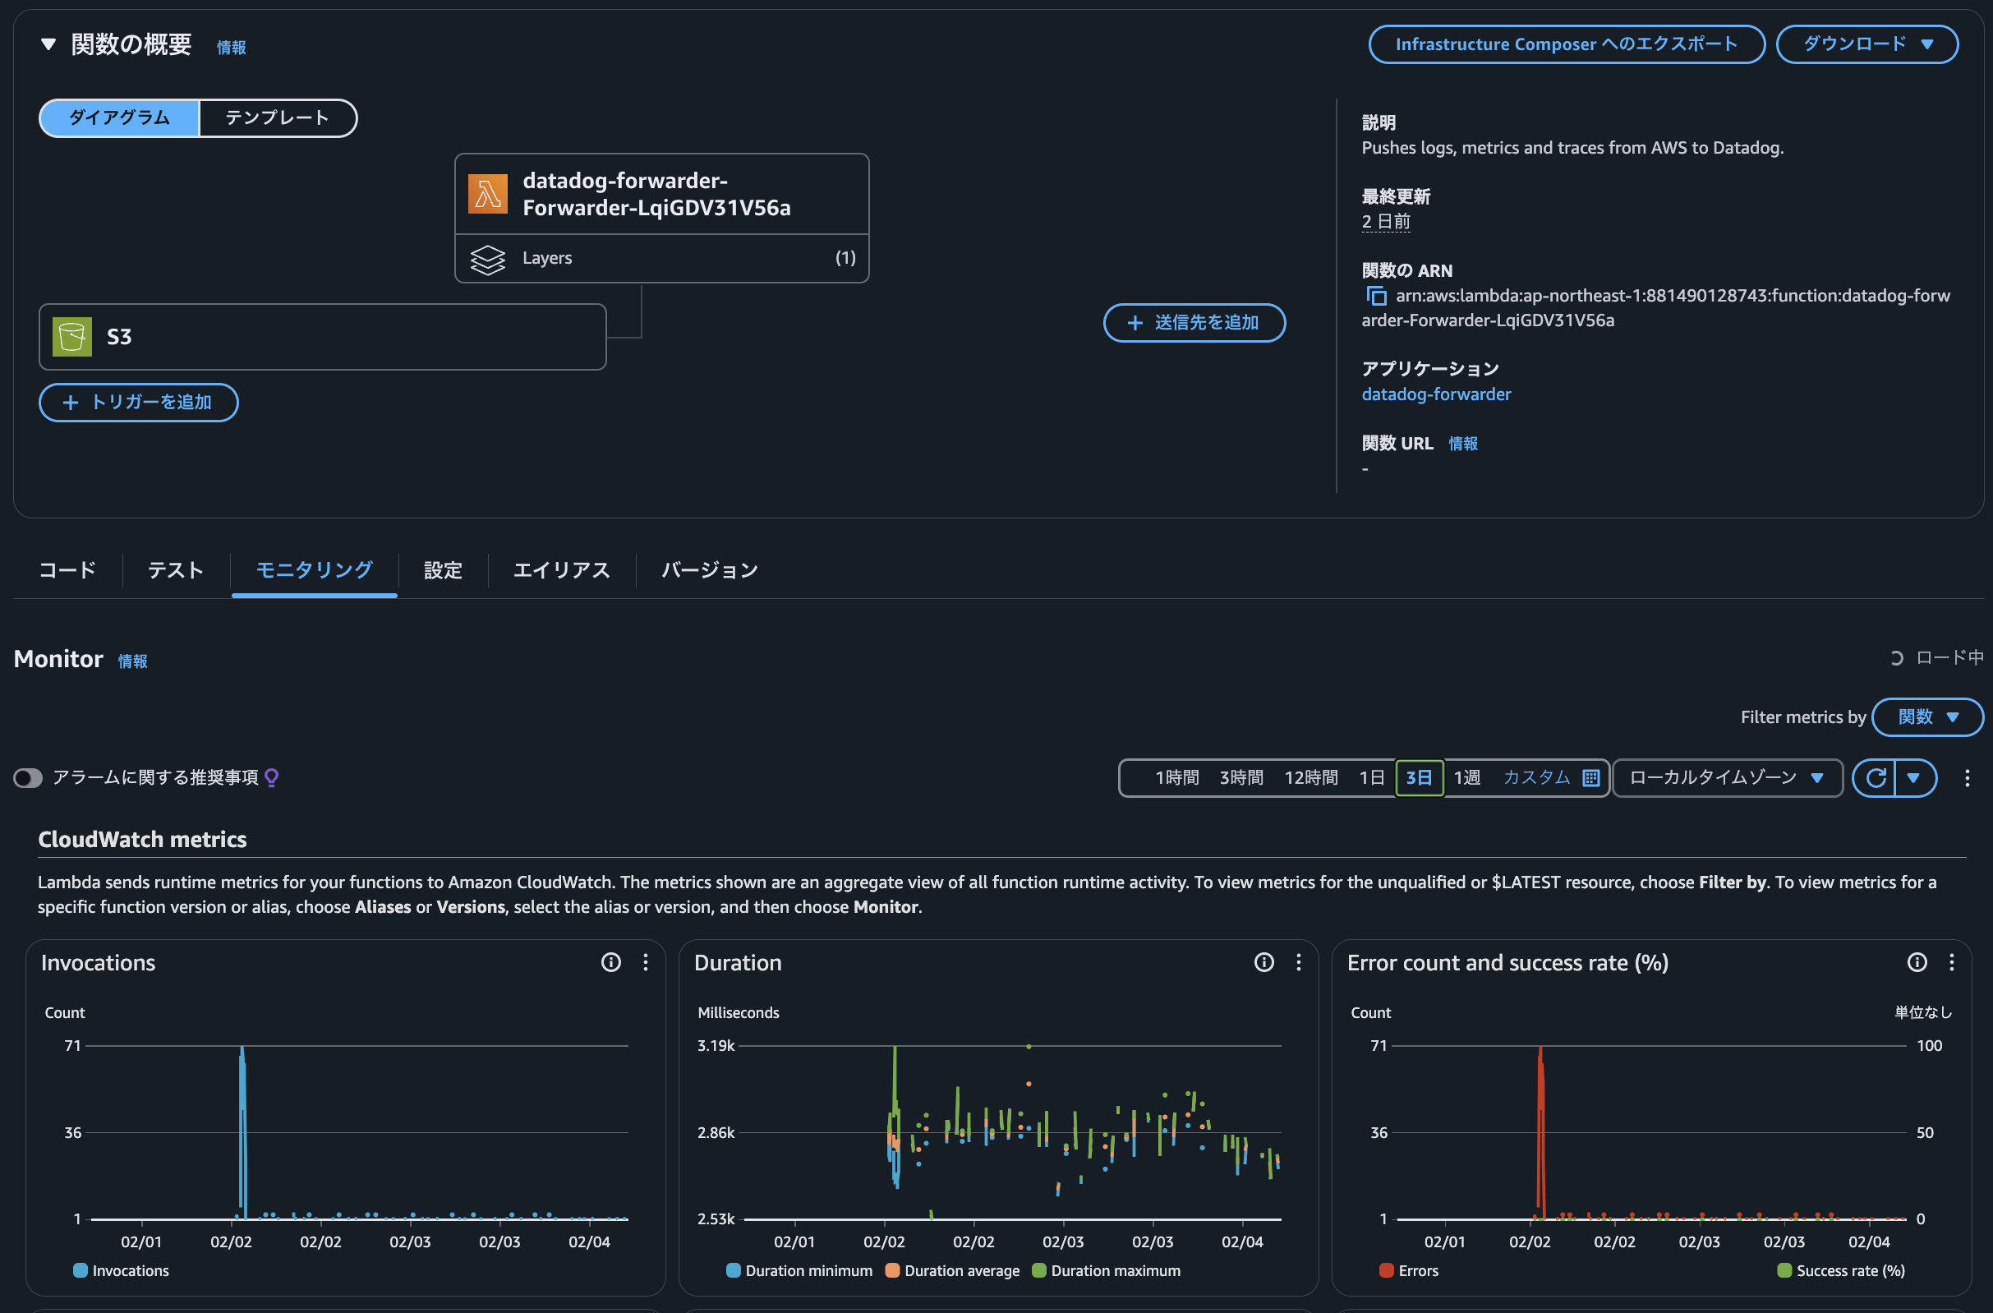Screen dimensions: 1993x1313
Task: Toggle アラームに関する推奨事項 switch
Action: [28, 779]
